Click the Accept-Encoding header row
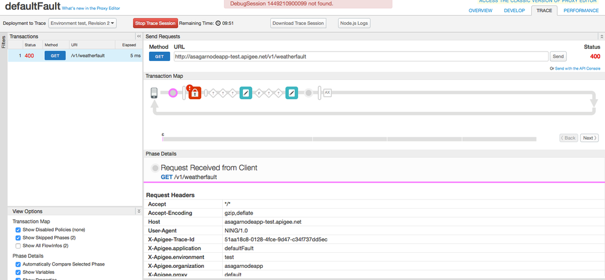Viewport: 605px width, 280px height. click(x=374, y=213)
